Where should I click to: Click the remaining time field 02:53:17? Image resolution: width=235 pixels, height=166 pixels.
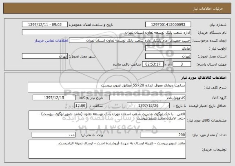tap(153, 64)
